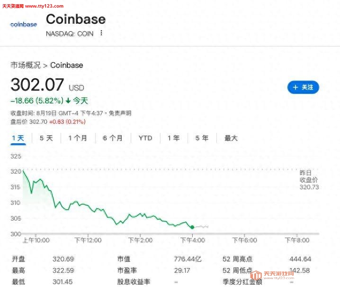Click the 市值 776.44亿 value
This screenshot has height=287, width=340.
[x=188, y=259]
